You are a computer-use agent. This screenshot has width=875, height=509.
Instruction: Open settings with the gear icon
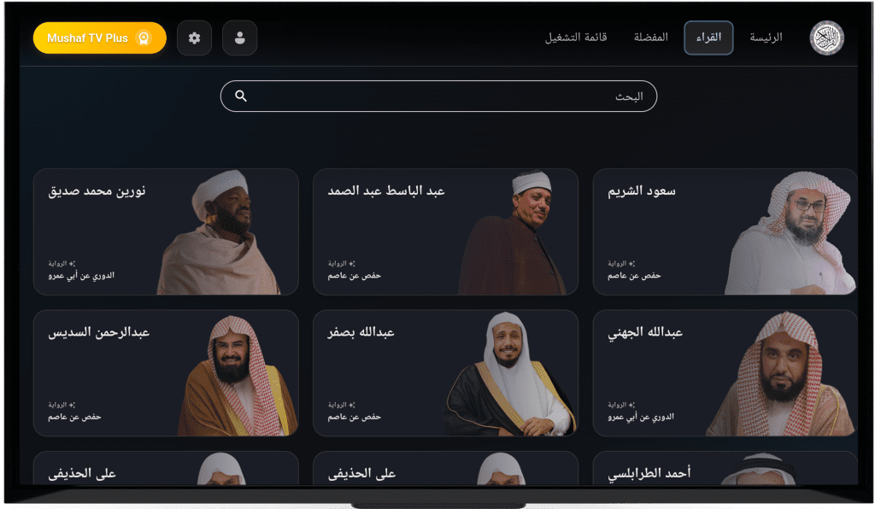tap(194, 38)
